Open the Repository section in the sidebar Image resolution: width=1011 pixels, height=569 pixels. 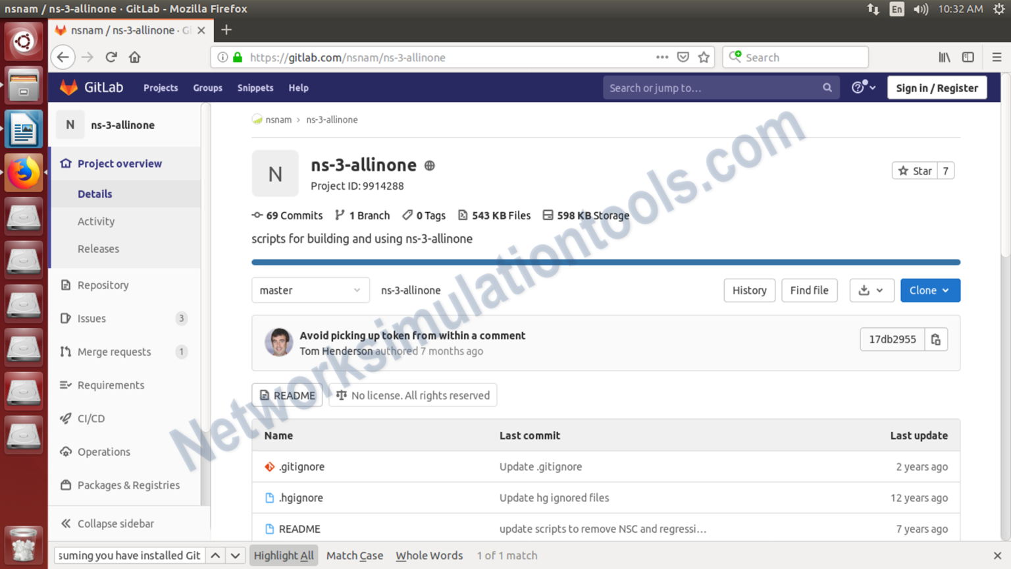coord(101,285)
